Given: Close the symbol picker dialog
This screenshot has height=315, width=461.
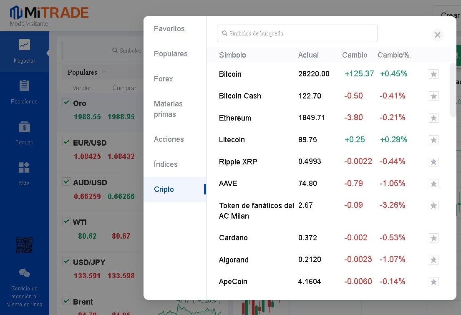Looking at the screenshot, I should coord(437,35).
